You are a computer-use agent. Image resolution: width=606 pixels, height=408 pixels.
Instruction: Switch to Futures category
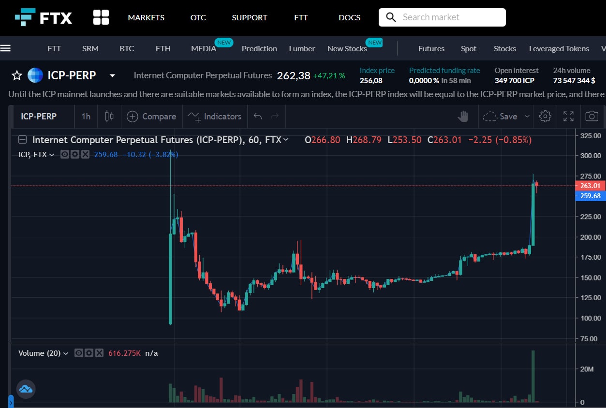(x=431, y=48)
